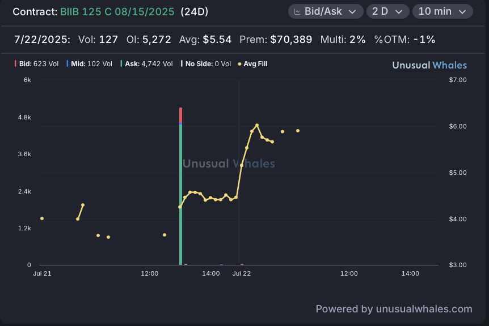Click the tall green Ask volume bar
The image size is (489, 326).
pos(180,195)
